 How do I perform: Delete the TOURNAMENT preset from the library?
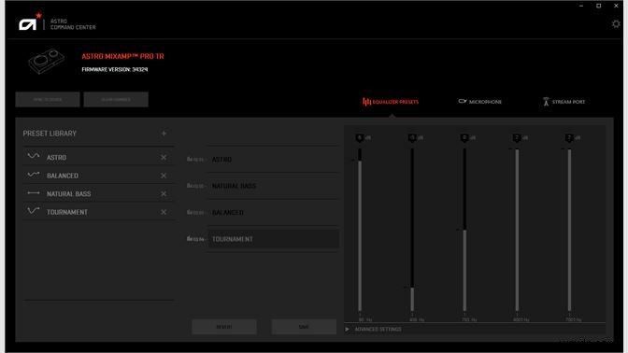(164, 212)
